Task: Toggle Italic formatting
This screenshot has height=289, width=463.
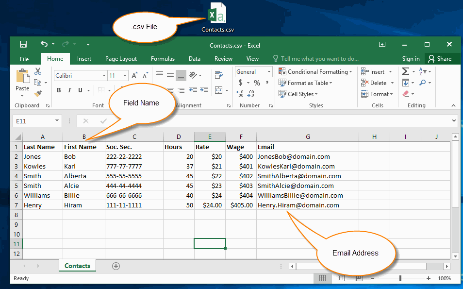Action: [x=69, y=90]
